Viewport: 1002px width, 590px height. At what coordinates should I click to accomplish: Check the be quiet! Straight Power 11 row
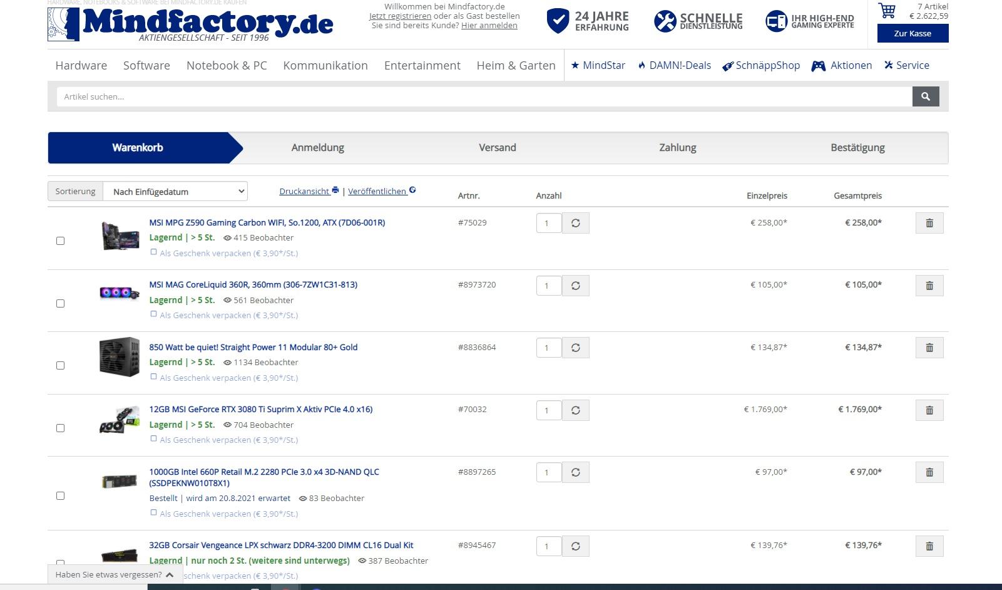pyautogui.click(x=60, y=365)
